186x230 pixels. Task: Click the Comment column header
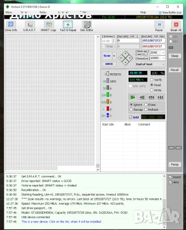coord(144,124)
